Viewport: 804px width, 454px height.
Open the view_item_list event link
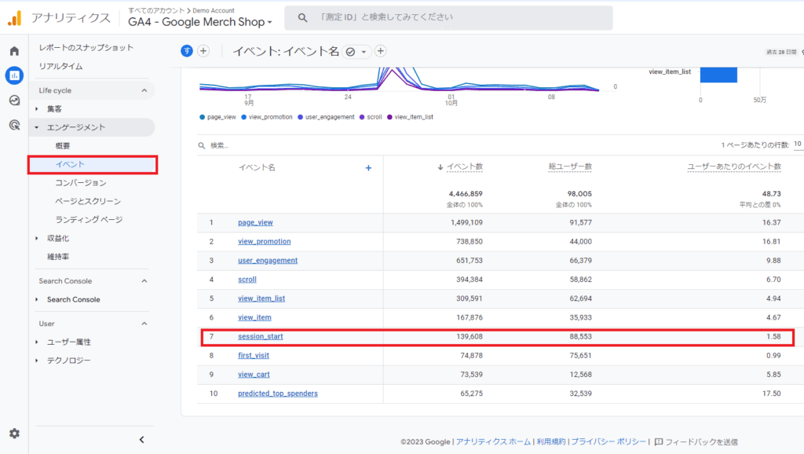(x=261, y=298)
